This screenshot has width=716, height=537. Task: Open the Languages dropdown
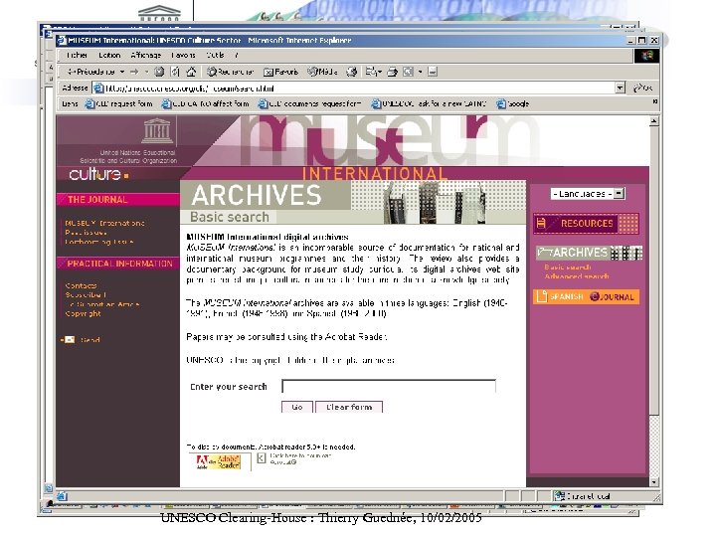[588, 194]
